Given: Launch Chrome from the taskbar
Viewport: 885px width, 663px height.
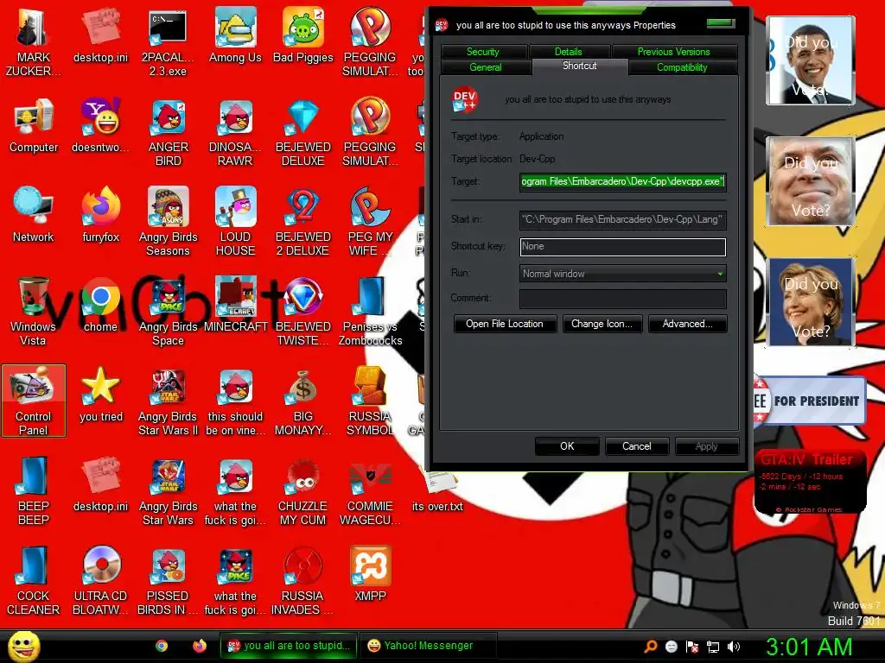Looking at the screenshot, I should click(162, 646).
